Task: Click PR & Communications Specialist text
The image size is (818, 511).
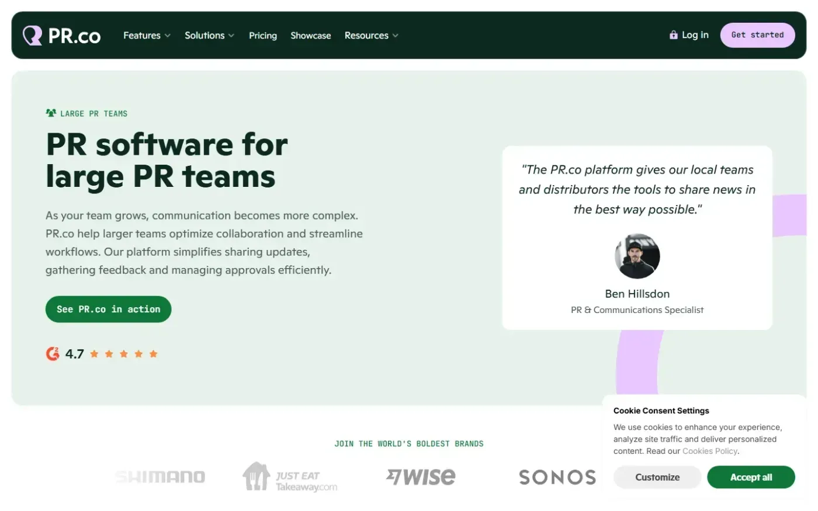Action: [637, 310]
